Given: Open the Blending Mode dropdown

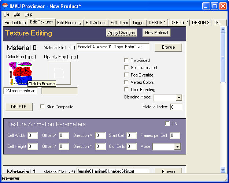Looking at the screenshot, I should coord(178,98).
